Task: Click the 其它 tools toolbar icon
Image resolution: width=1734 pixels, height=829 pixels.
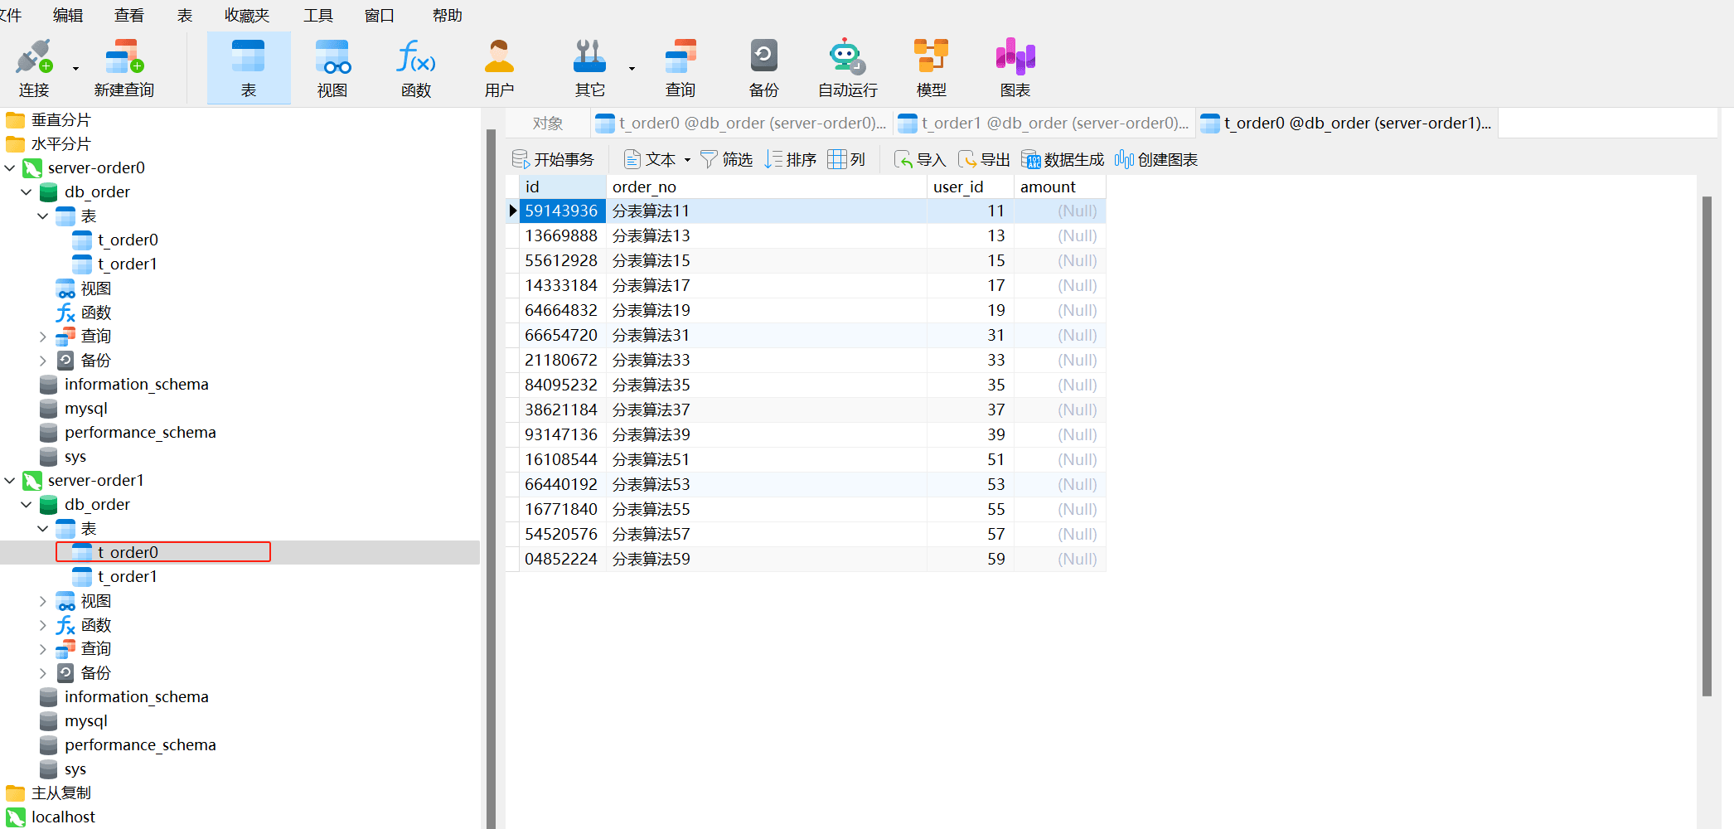Action: [x=590, y=68]
